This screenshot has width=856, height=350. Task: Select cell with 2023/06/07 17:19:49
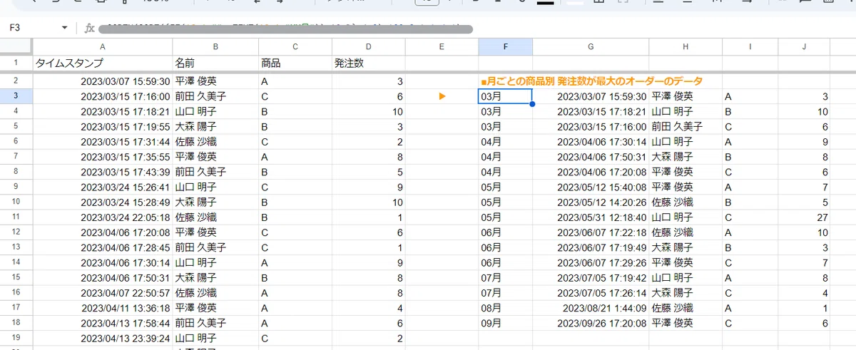(x=591, y=247)
